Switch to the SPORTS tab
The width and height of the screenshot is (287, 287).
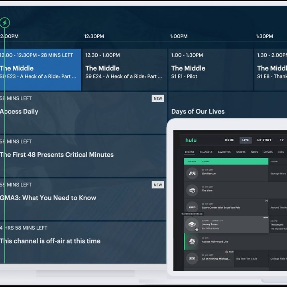[x=241, y=152]
